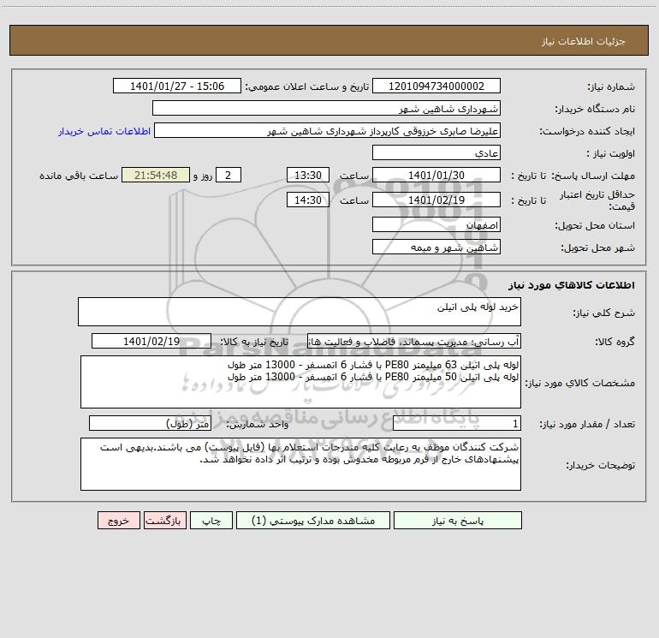Click the delivery city field شاهین شهر و میمه

click(436, 247)
